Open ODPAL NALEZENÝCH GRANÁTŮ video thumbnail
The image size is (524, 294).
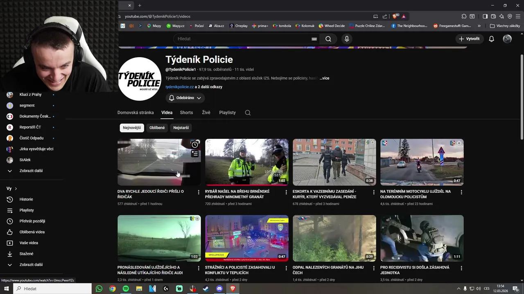click(334, 238)
